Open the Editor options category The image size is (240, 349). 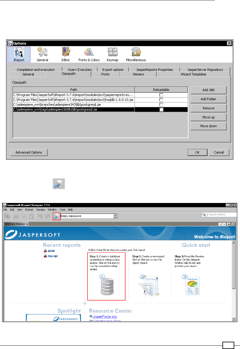[x=66, y=55]
